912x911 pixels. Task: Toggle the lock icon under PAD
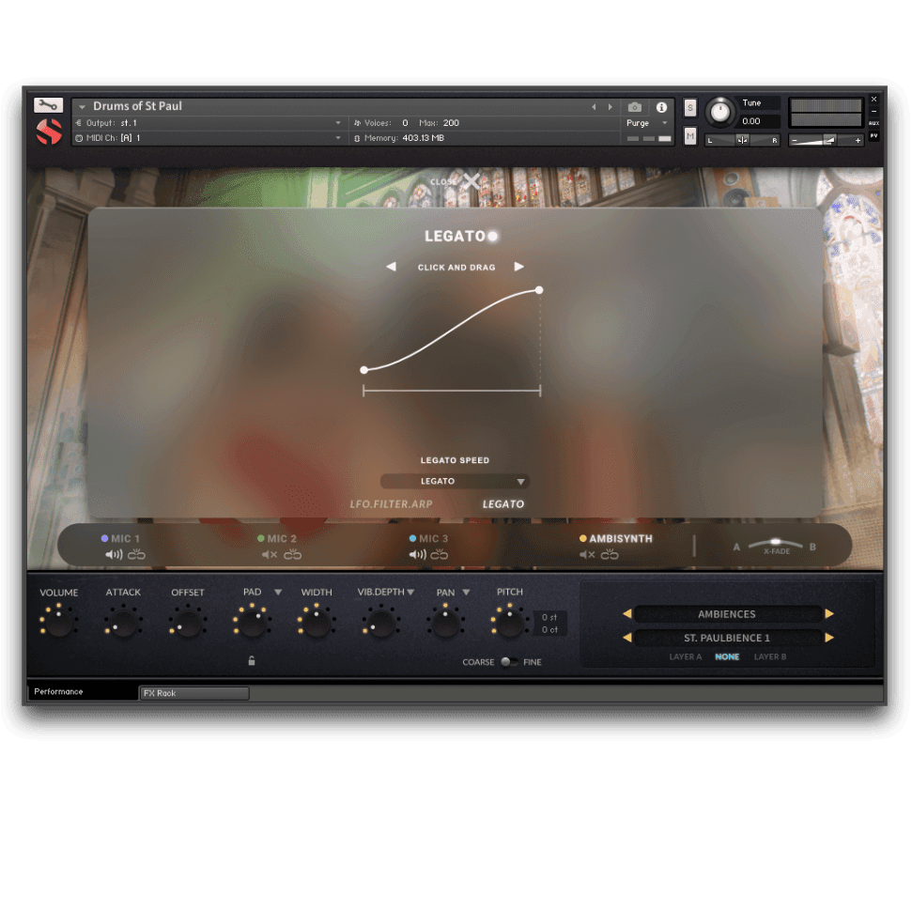(252, 661)
